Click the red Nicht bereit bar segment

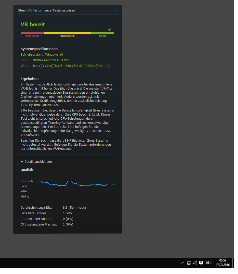click(32, 33)
